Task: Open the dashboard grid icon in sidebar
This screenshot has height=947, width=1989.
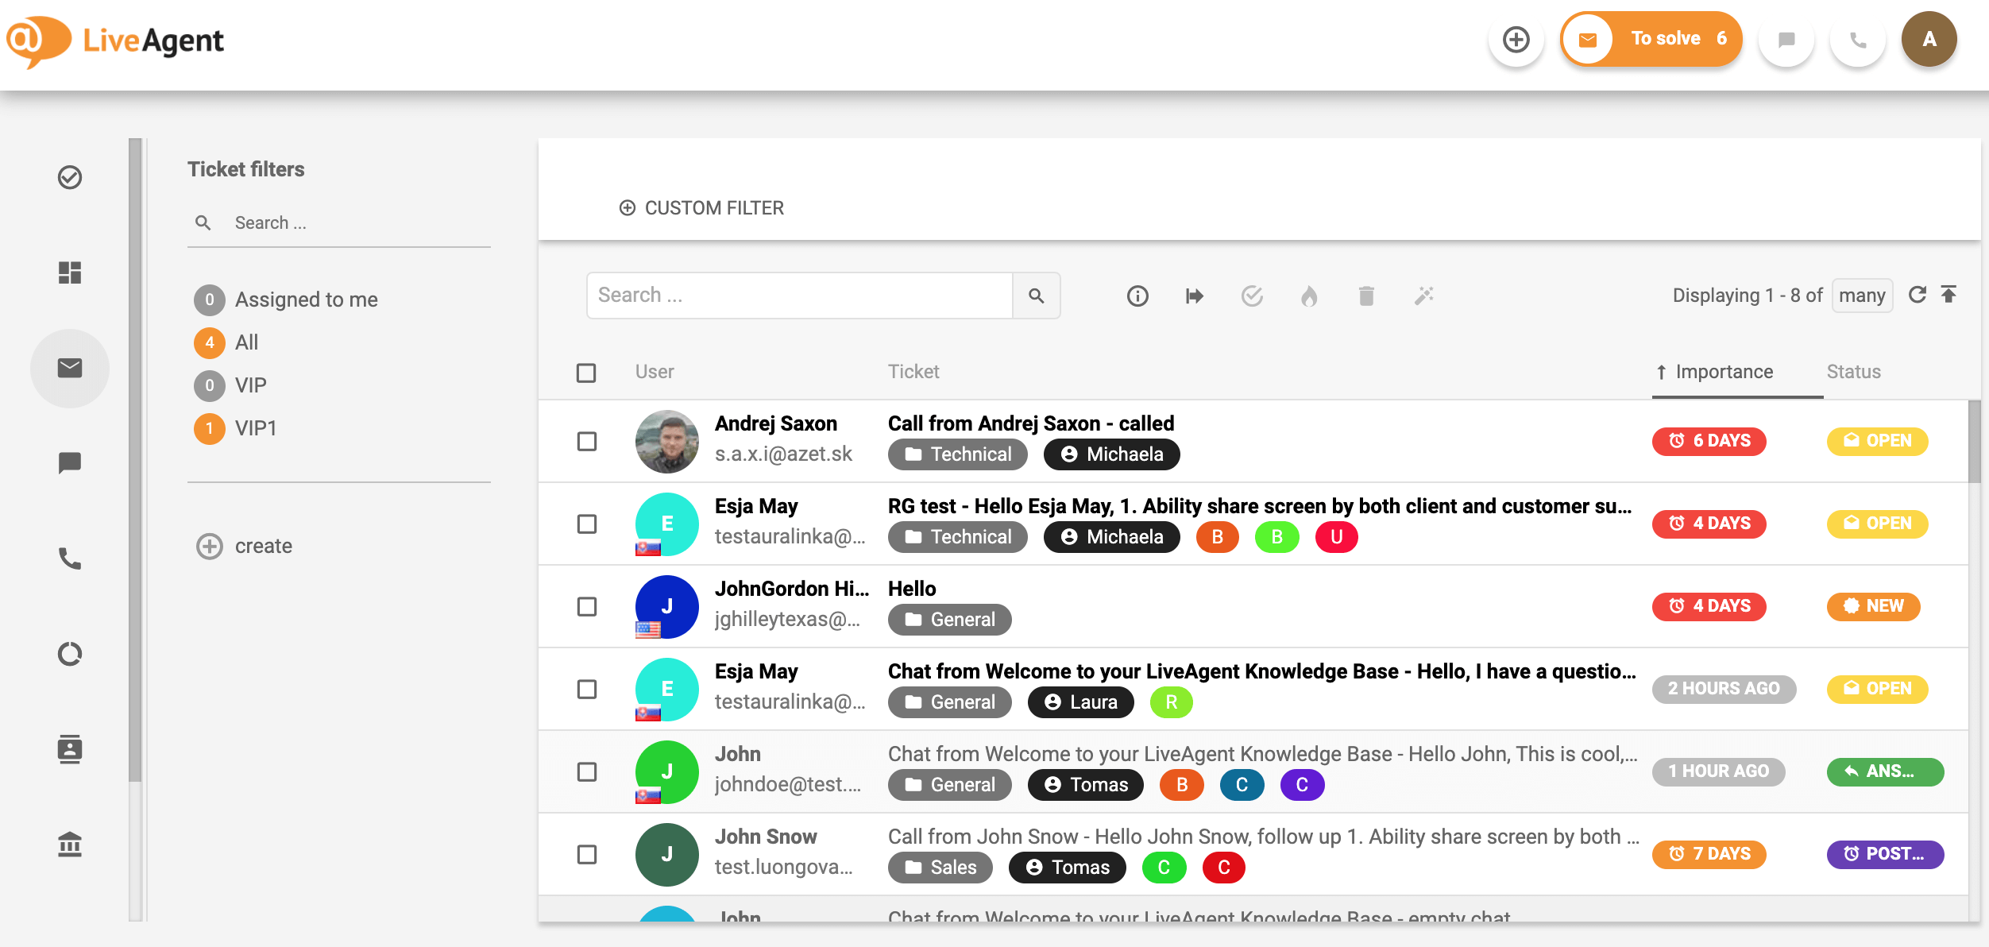Action: click(70, 273)
